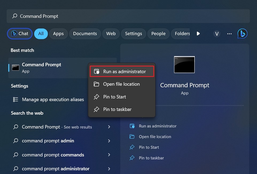
Task: Open the three-dots more options menu
Action: click(x=229, y=34)
